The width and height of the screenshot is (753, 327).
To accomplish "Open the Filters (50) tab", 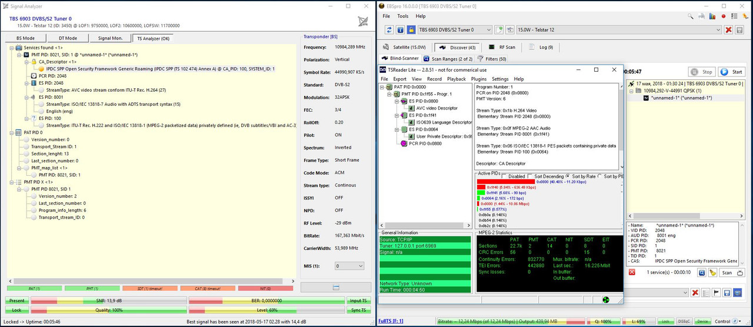I will tap(492, 58).
